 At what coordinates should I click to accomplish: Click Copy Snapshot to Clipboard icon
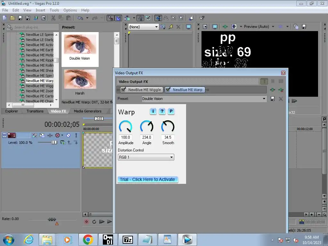point(296,27)
